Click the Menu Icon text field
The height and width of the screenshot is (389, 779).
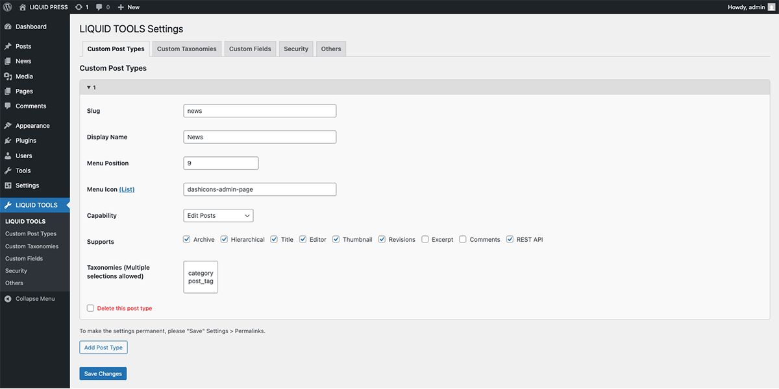pyautogui.click(x=260, y=189)
